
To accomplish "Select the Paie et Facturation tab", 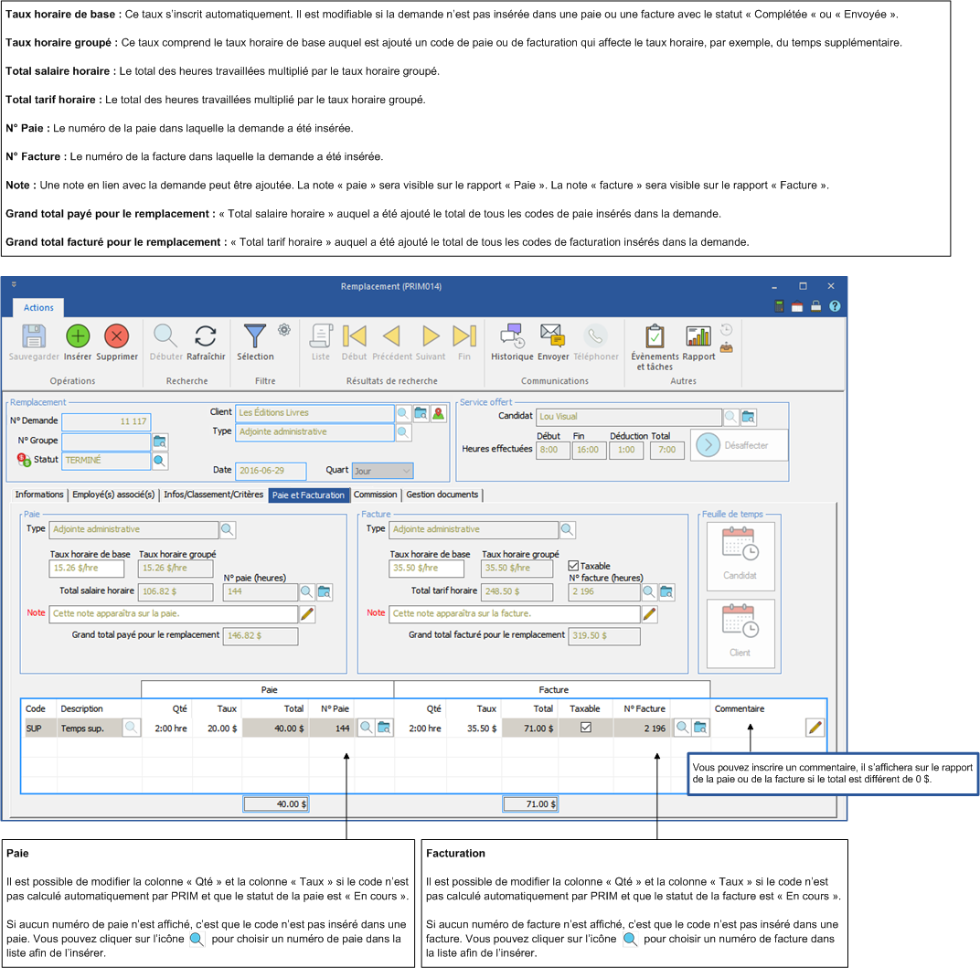I will [x=308, y=495].
